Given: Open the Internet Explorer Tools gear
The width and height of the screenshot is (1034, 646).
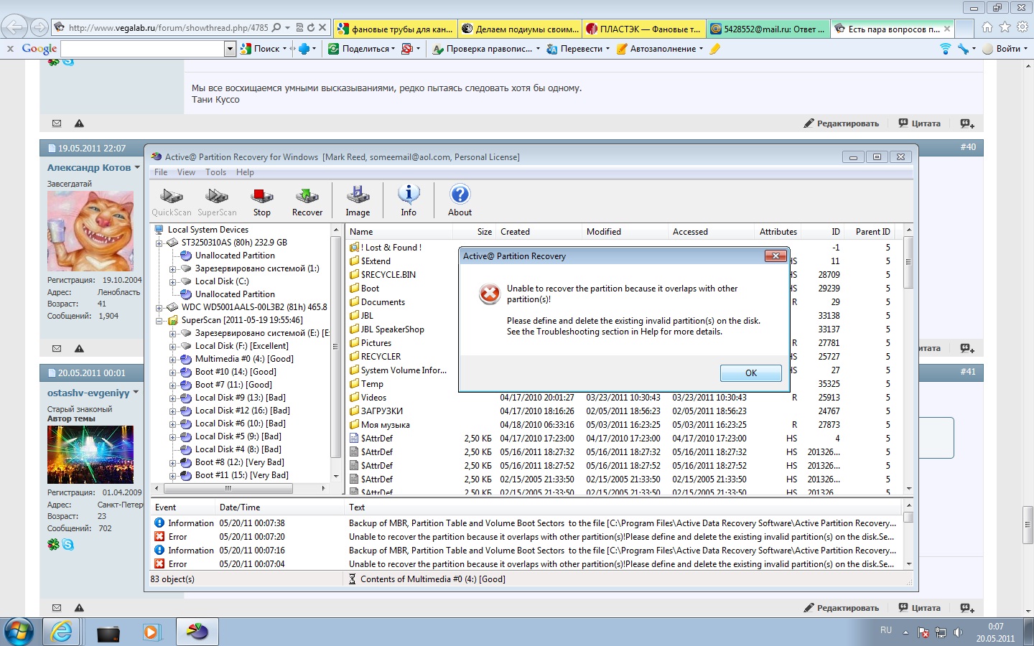Looking at the screenshot, I should tap(1022, 27).
